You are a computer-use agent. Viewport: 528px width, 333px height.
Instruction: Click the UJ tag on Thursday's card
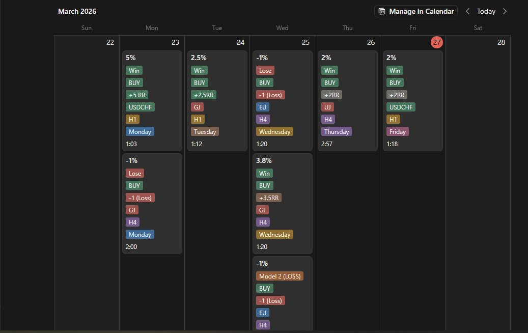coord(327,107)
